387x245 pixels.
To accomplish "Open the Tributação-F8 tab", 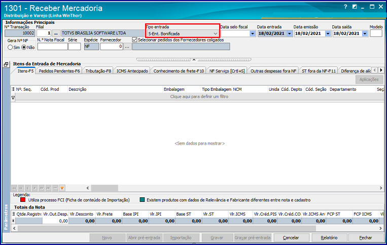I will pyautogui.click(x=98, y=71).
